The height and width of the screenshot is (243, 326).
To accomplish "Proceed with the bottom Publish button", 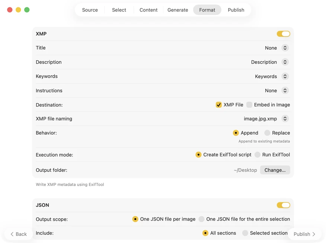I will (304, 234).
